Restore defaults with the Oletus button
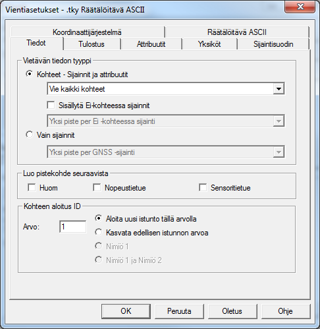320x329 pixels. pos(232,311)
